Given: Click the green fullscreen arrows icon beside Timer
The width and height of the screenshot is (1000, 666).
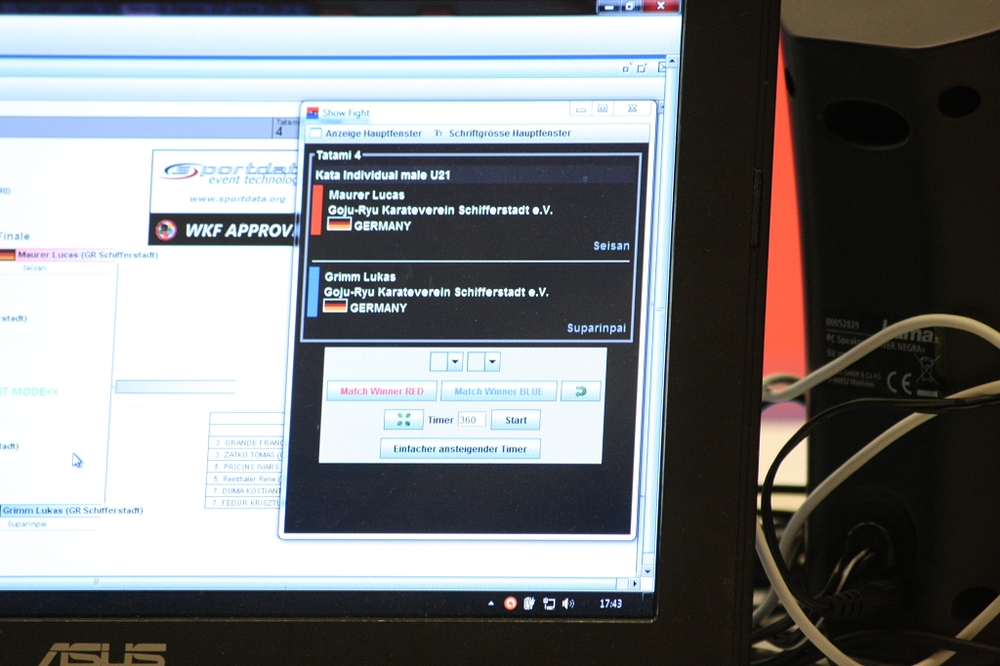Looking at the screenshot, I should pyautogui.click(x=403, y=420).
